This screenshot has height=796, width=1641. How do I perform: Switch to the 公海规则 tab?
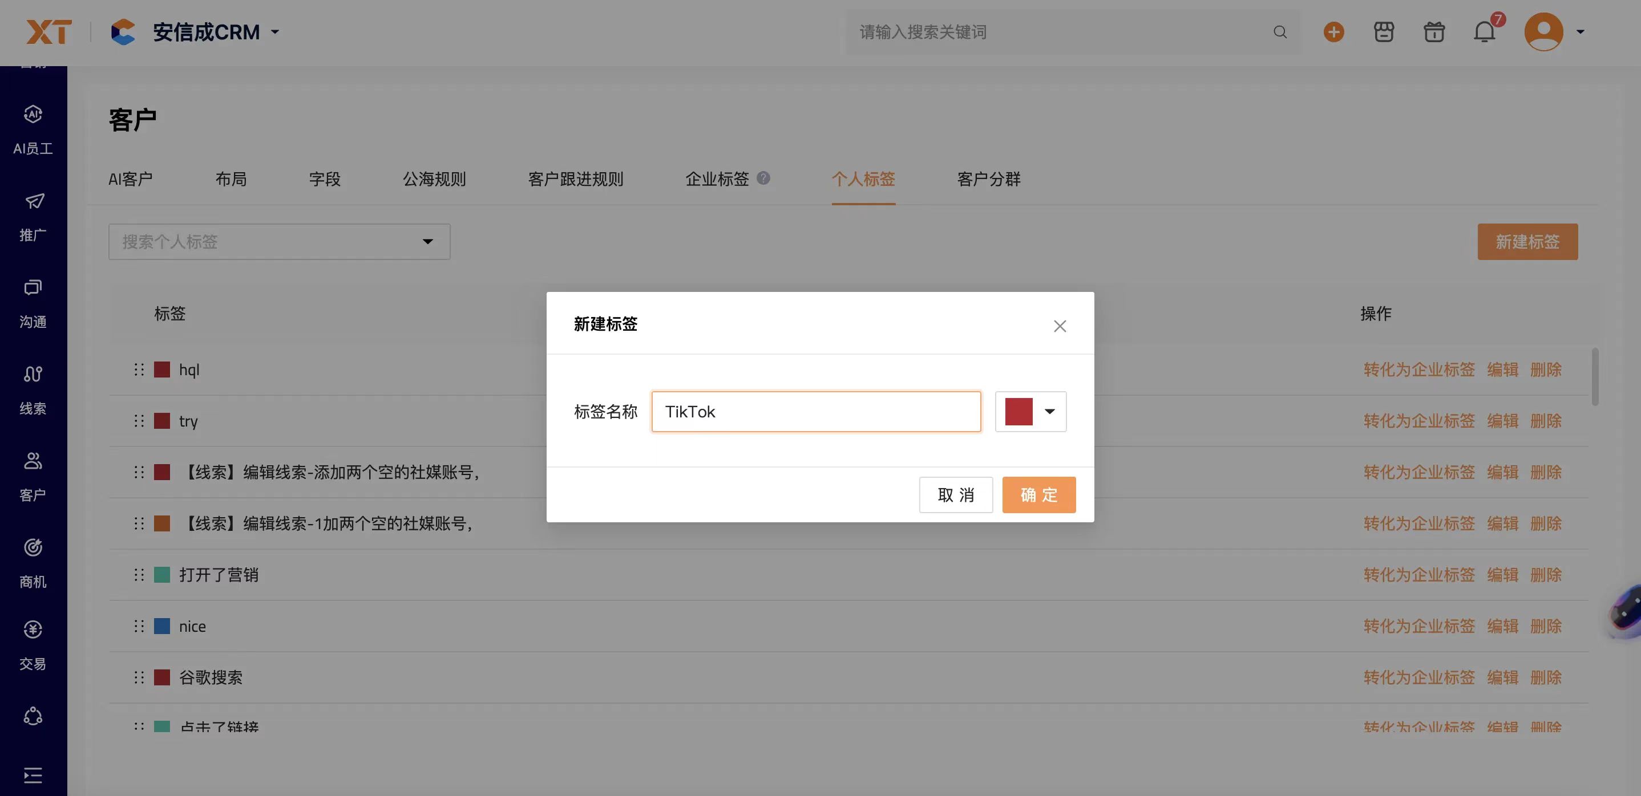pyautogui.click(x=434, y=180)
